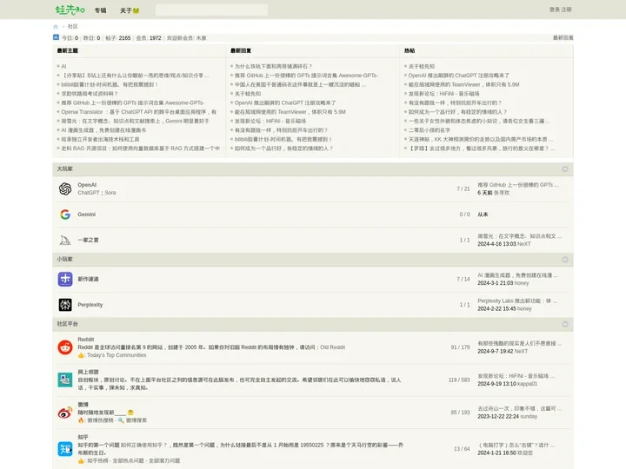Open 关于蛙先知 in 最新回复 column
Screen dimensions: 626x469
[x=248, y=94]
